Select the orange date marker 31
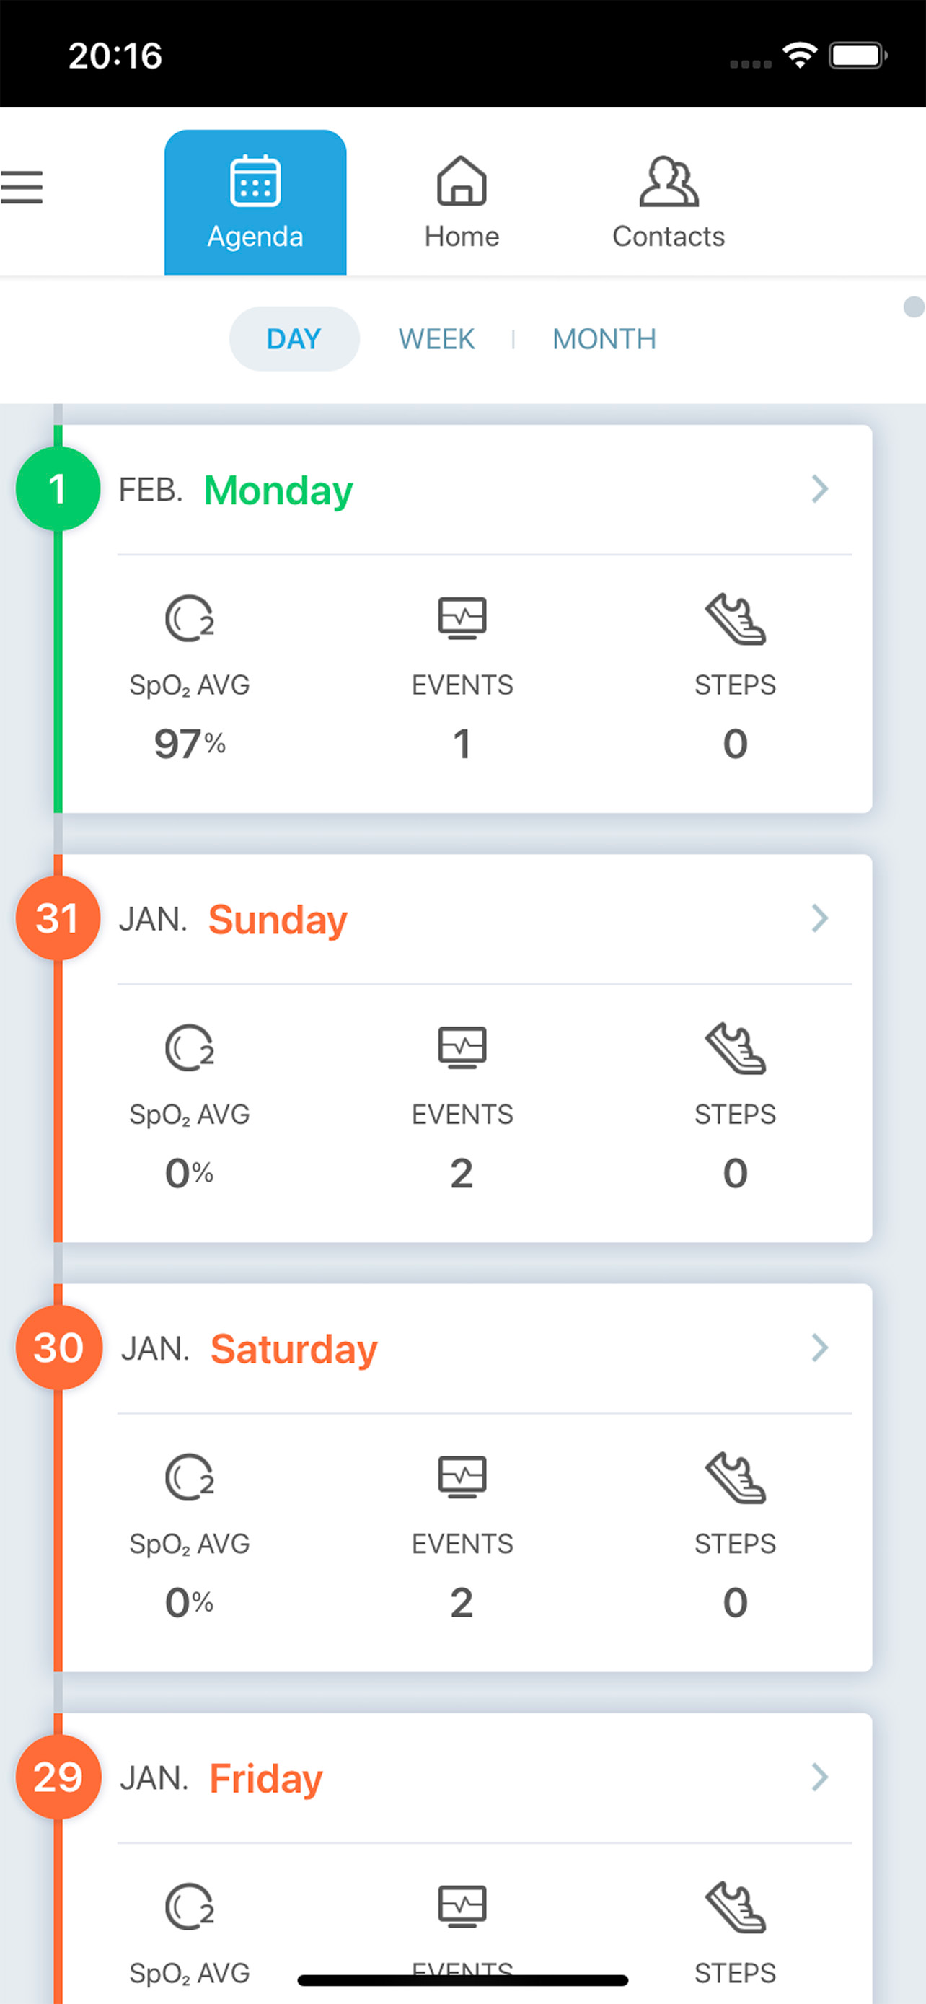This screenshot has height=2004, width=926. 58,919
